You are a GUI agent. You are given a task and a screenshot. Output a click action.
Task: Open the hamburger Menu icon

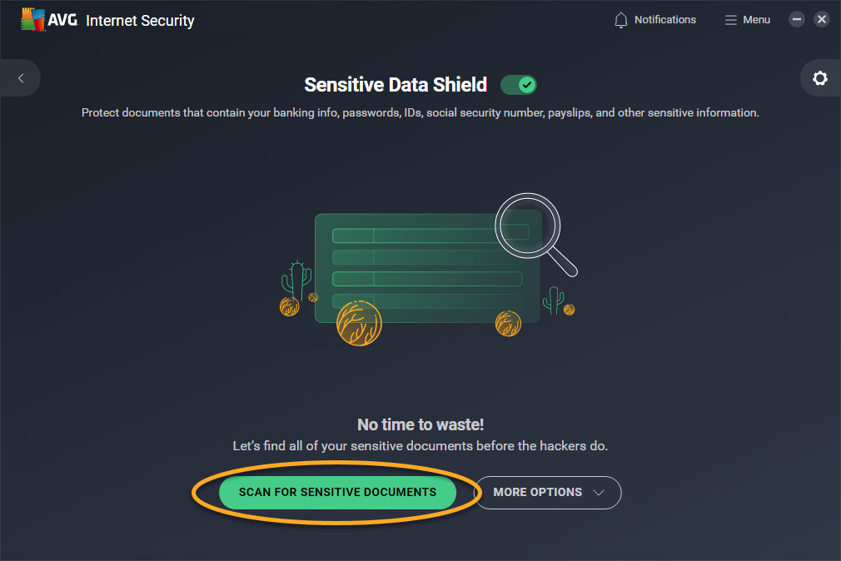click(x=731, y=20)
